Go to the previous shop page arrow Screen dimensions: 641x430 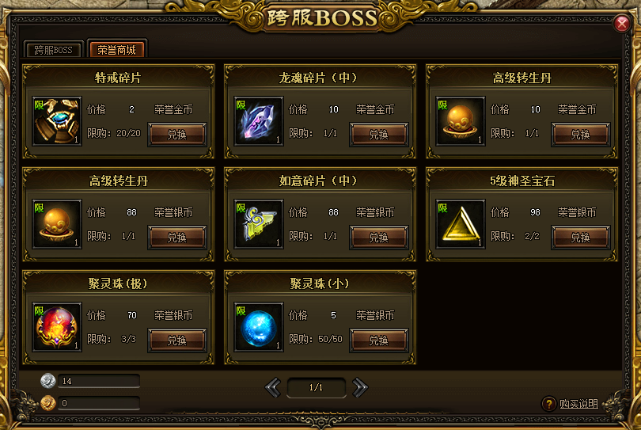point(273,387)
